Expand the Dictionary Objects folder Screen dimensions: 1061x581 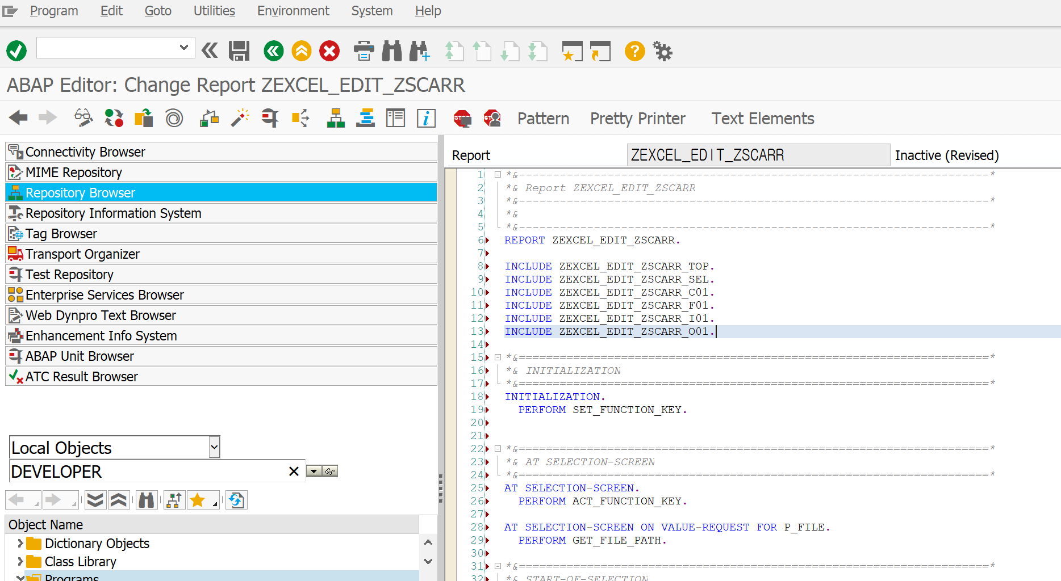(x=20, y=544)
